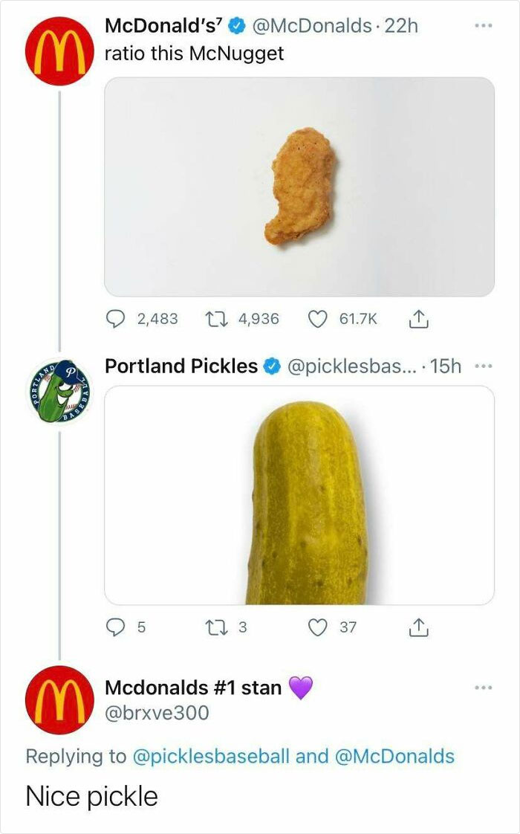Click the reply icon under McDonald's tweet
Viewport: 520px width, 834px height.
pyautogui.click(x=115, y=319)
